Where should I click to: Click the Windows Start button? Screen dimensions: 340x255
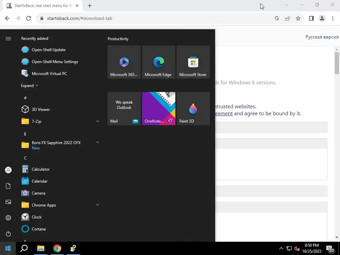[x=8, y=248]
